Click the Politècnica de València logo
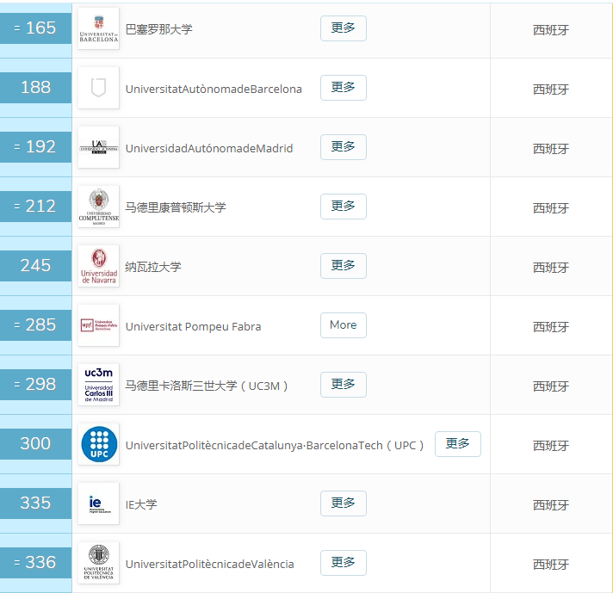 click(x=98, y=563)
